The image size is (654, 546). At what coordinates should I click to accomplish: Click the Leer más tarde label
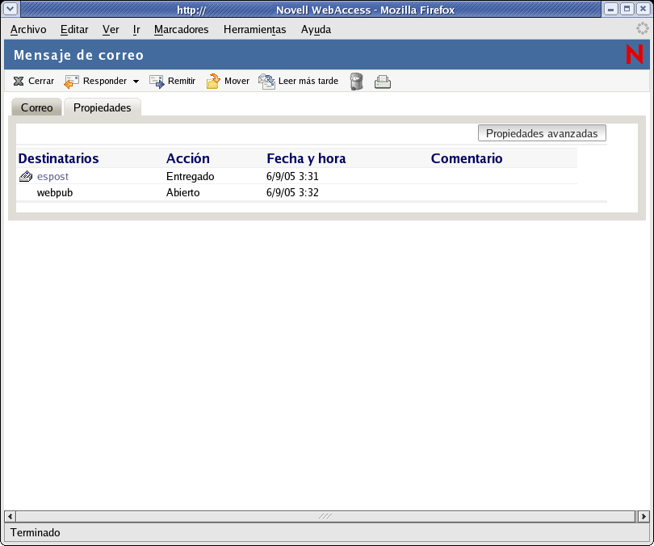click(x=308, y=81)
